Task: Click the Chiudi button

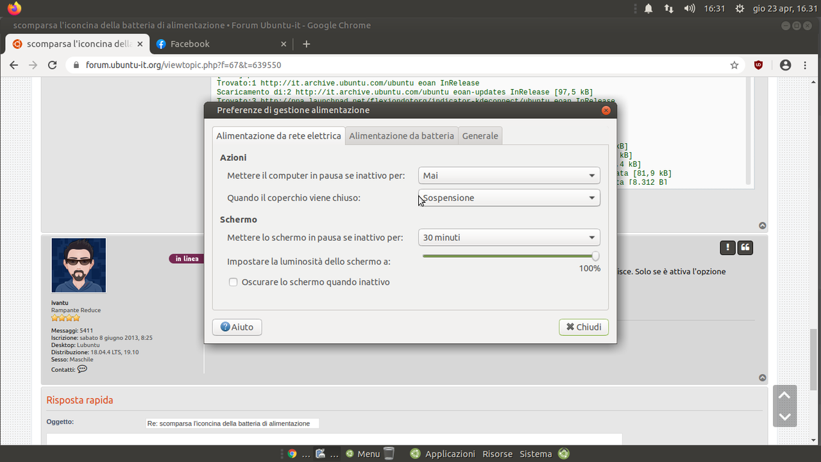Action: click(x=584, y=327)
